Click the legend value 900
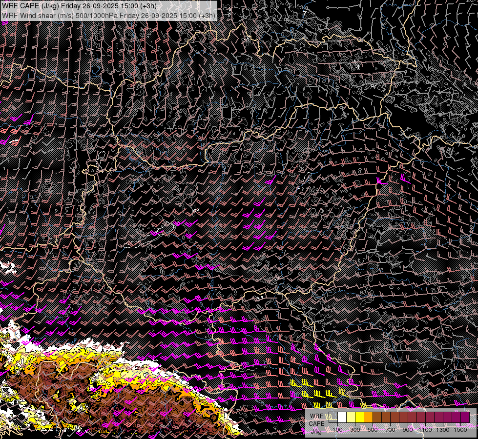The image size is (478, 439). pyautogui.click(x=408, y=430)
